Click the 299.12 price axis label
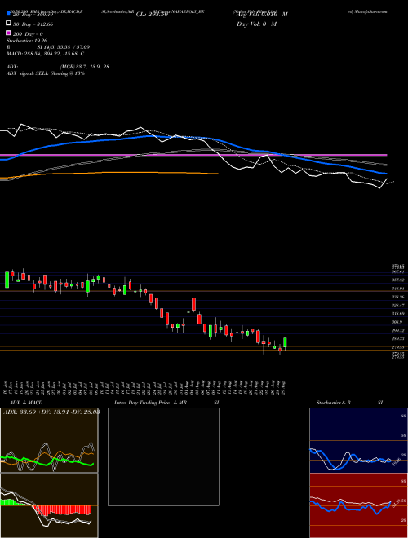The width and height of the screenshot is (408, 538). pos(397,331)
